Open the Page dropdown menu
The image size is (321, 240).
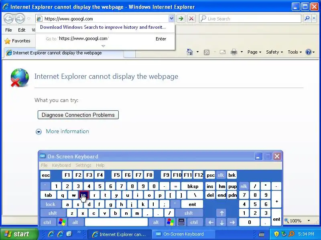click(254, 52)
